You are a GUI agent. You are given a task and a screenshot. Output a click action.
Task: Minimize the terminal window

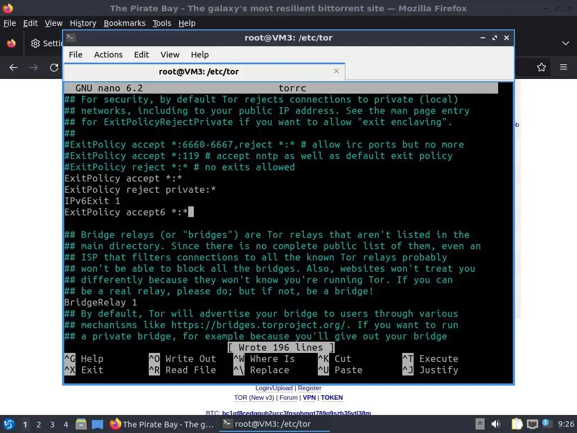[483, 38]
